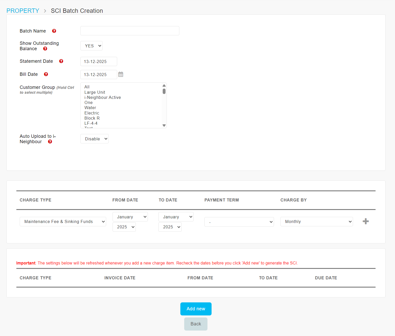Click the Show Outstanding Balance help icon
The width and height of the screenshot is (395, 336).
45,49
